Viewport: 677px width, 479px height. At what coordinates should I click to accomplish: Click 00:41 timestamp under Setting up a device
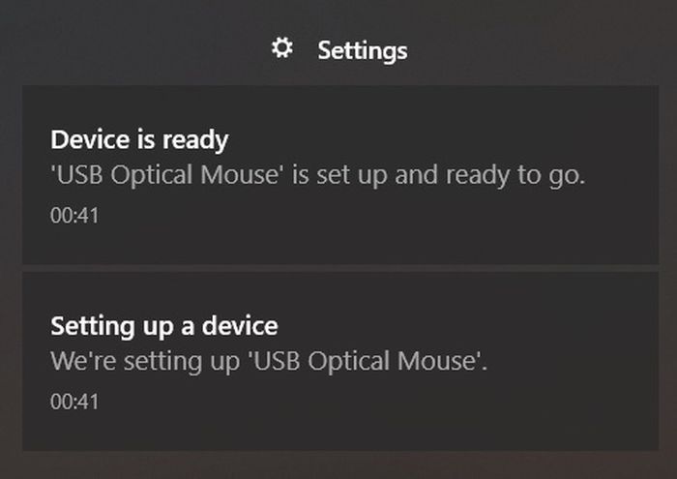pyautogui.click(x=74, y=401)
